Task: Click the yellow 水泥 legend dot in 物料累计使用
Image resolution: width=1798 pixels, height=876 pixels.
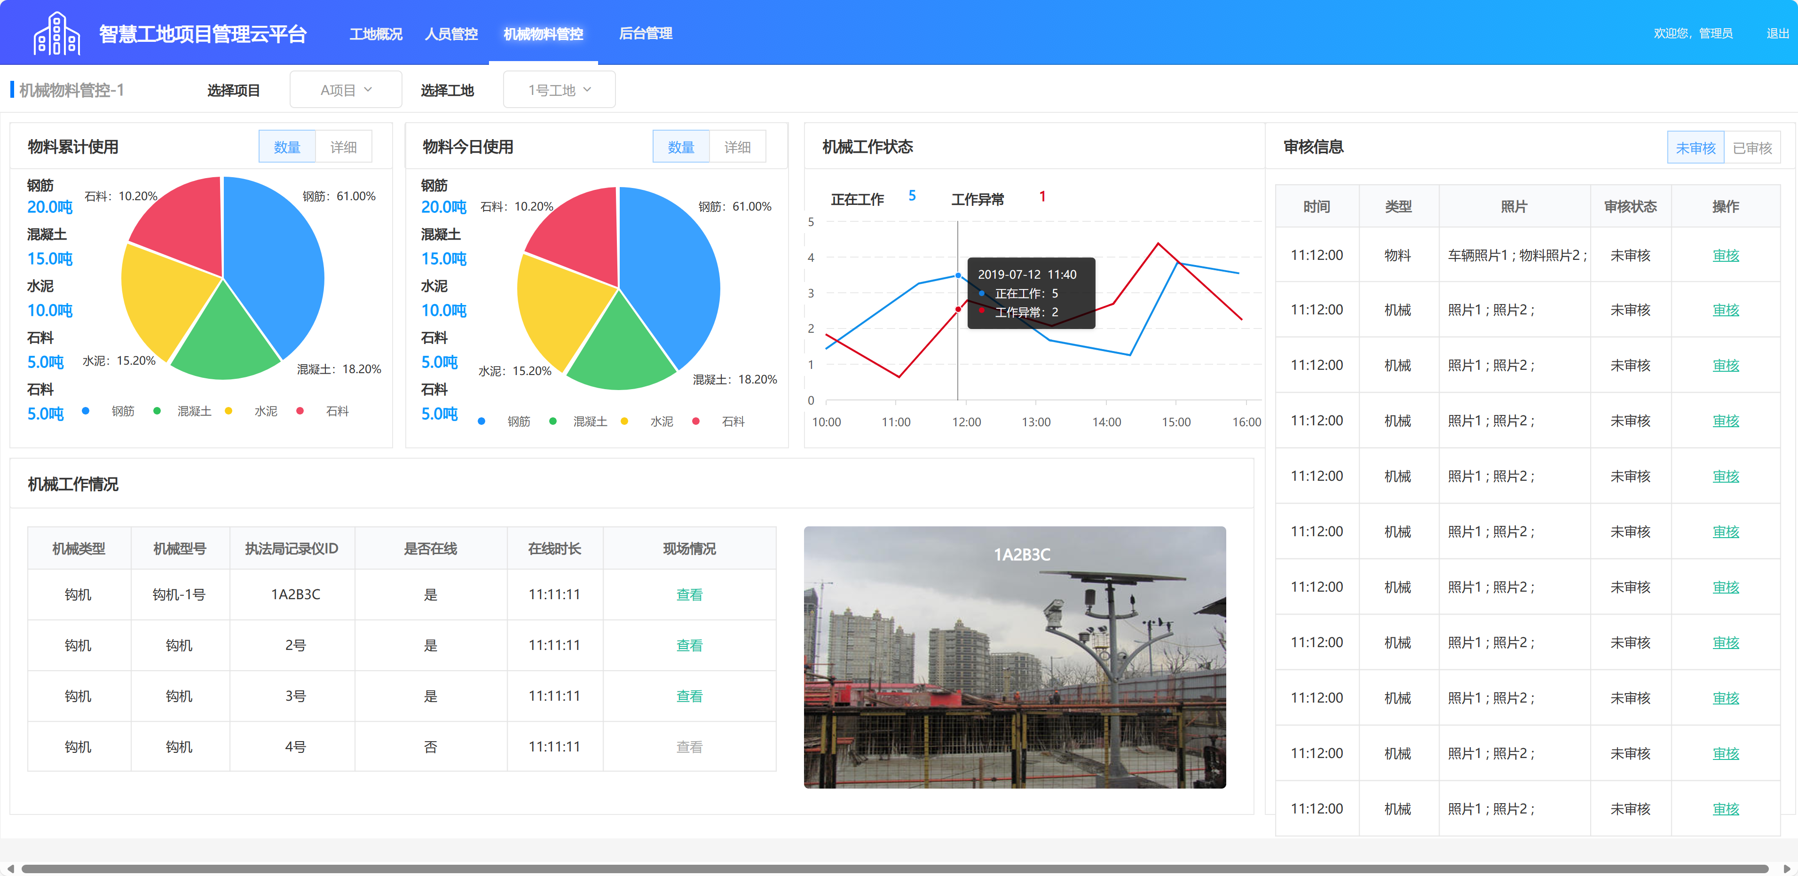Action: click(228, 411)
